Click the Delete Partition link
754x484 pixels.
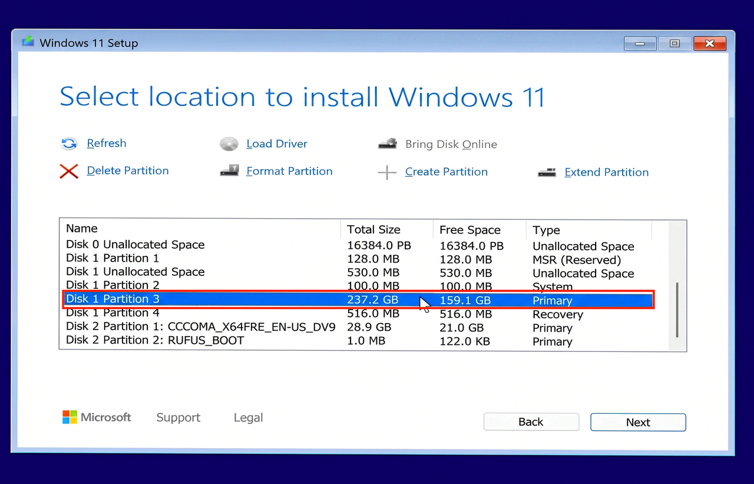pyautogui.click(x=128, y=170)
